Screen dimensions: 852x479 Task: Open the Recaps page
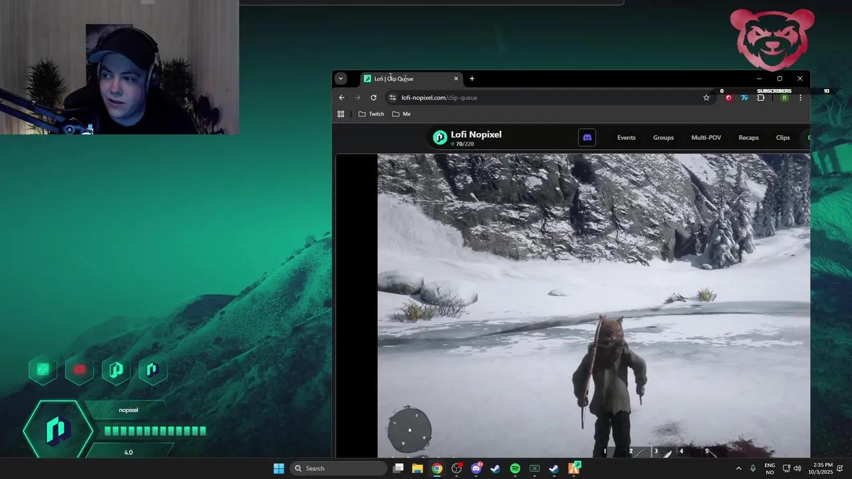coord(749,138)
